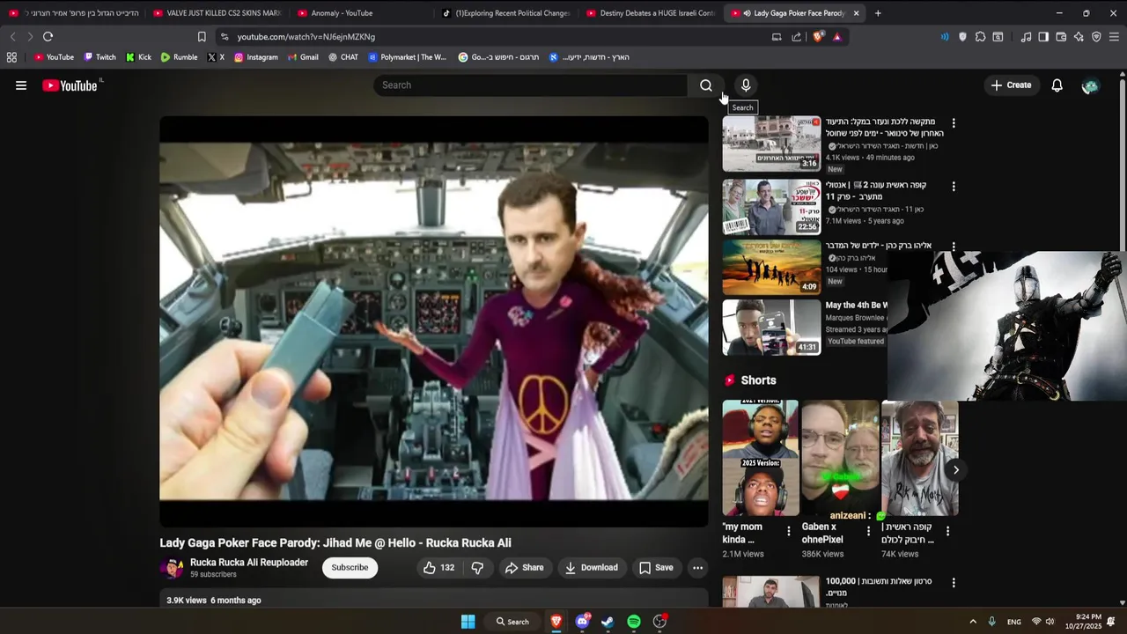
Task: Open options for the 3:16 news video
Action: click(954, 123)
